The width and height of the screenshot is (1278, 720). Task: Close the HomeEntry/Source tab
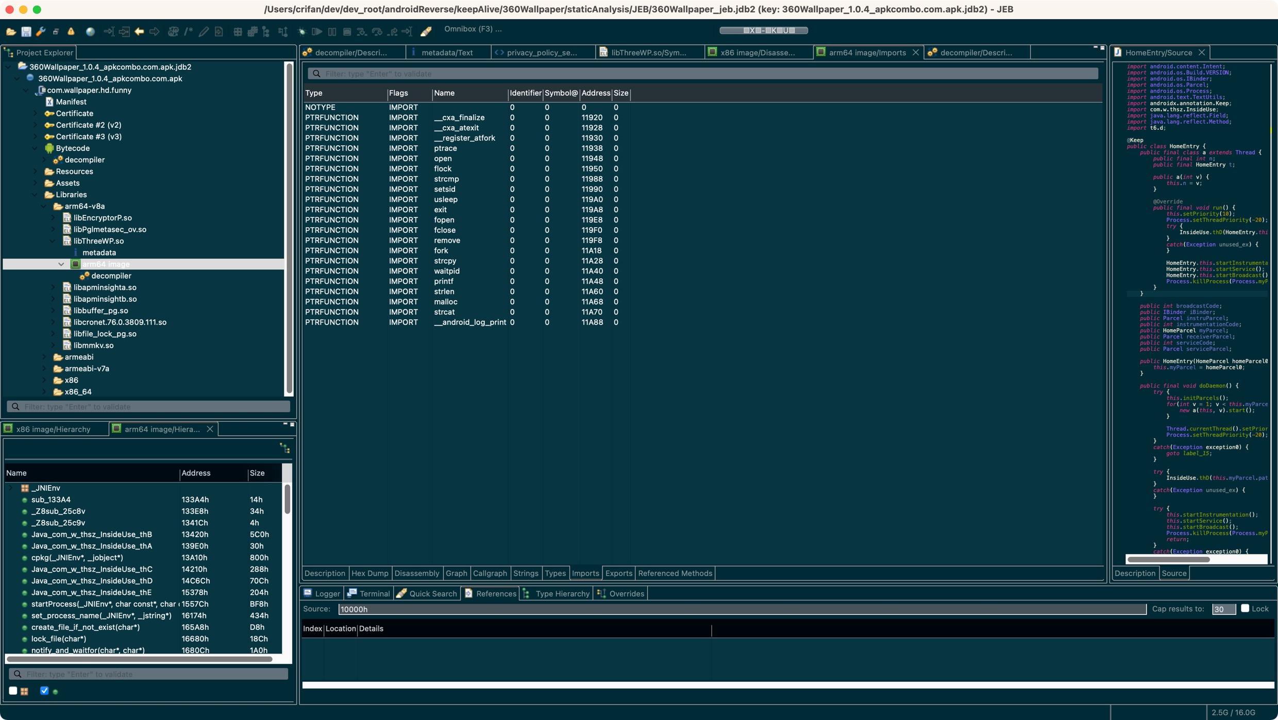(1201, 53)
